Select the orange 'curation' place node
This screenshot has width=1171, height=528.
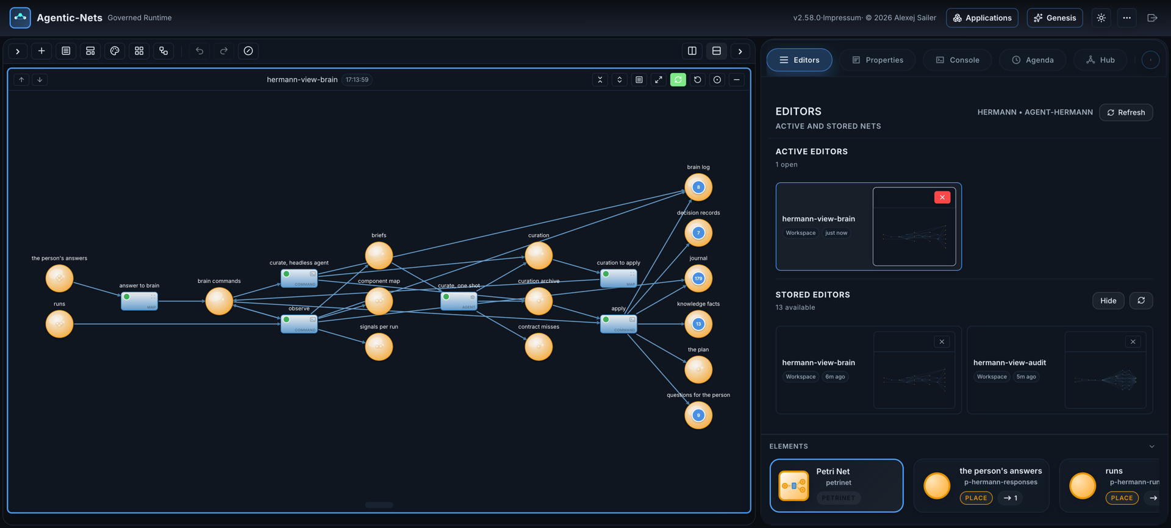pyautogui.click(x=539, y=255)
